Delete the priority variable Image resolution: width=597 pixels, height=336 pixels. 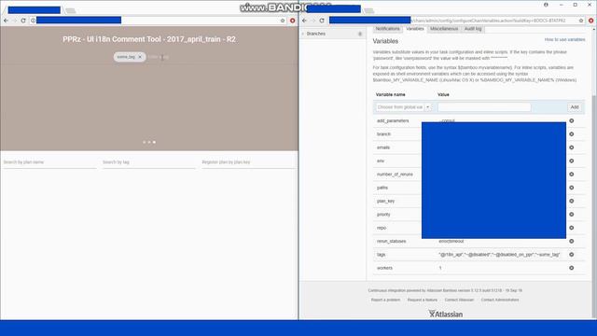pyautogui.click(x=572, y=214)
